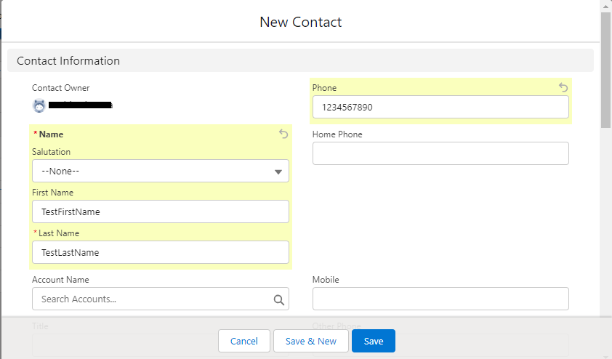Open the redacted Contact Owner name link
612x359 pixels.
(x=81, y=105)
